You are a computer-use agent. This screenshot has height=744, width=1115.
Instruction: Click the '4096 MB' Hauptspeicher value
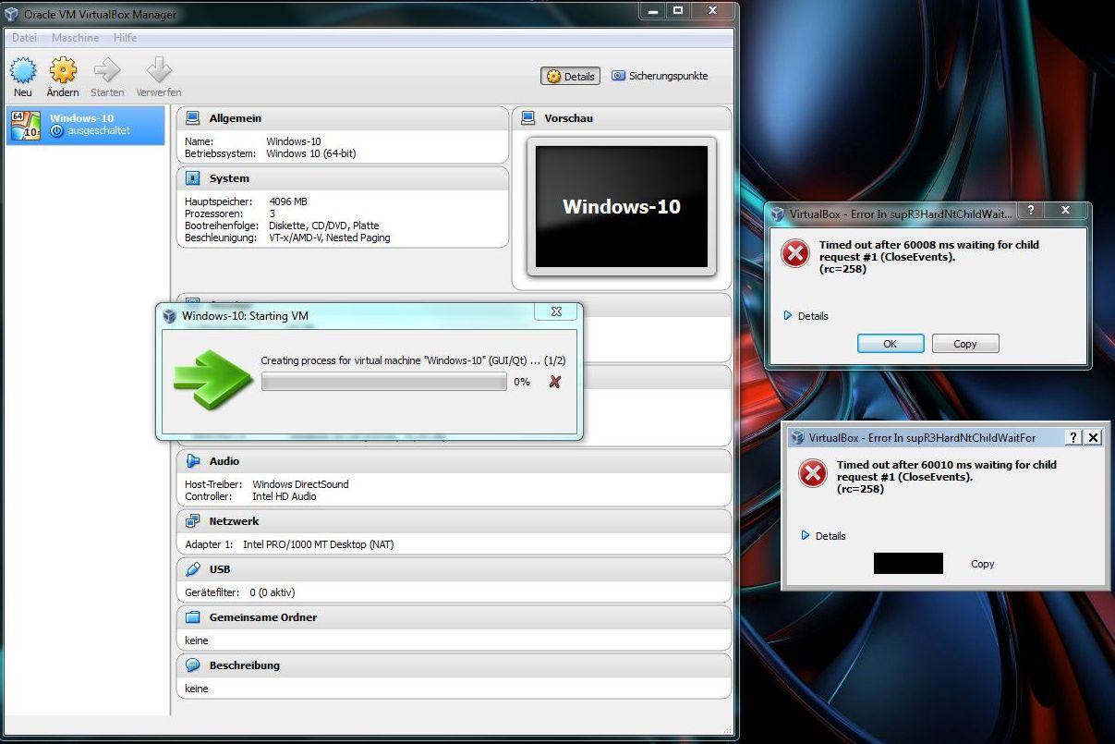[288, 201]
